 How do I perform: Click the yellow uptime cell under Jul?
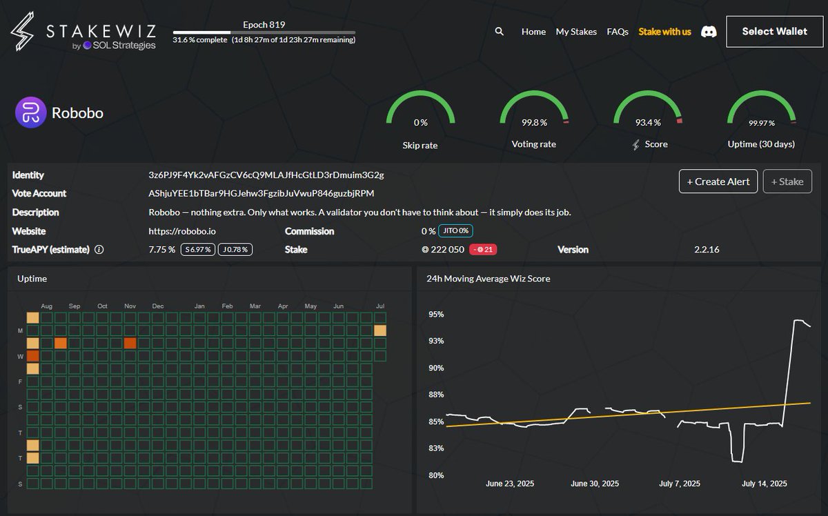click(379, 330)
